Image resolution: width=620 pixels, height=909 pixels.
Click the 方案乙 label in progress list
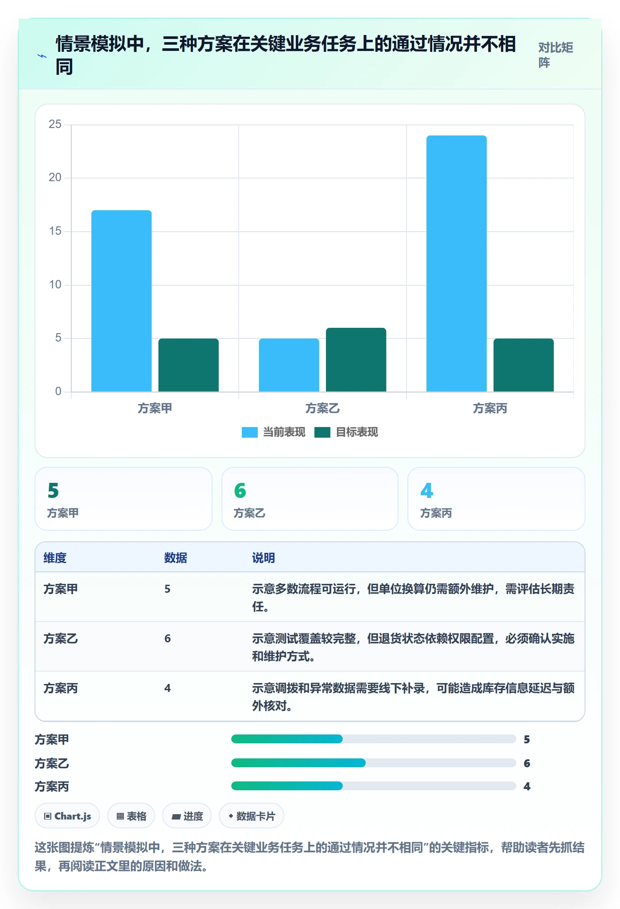tap(52, 763)
